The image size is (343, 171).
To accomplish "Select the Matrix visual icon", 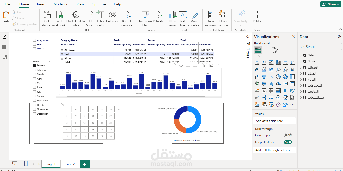I will [x=278, y=90].
